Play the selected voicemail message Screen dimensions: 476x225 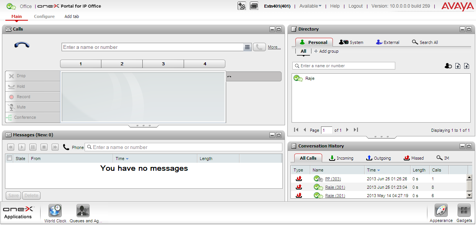click(22, 147)
